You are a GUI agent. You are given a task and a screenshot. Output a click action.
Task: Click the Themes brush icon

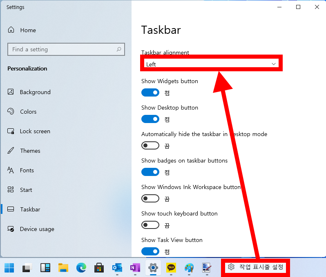(11, 151)
